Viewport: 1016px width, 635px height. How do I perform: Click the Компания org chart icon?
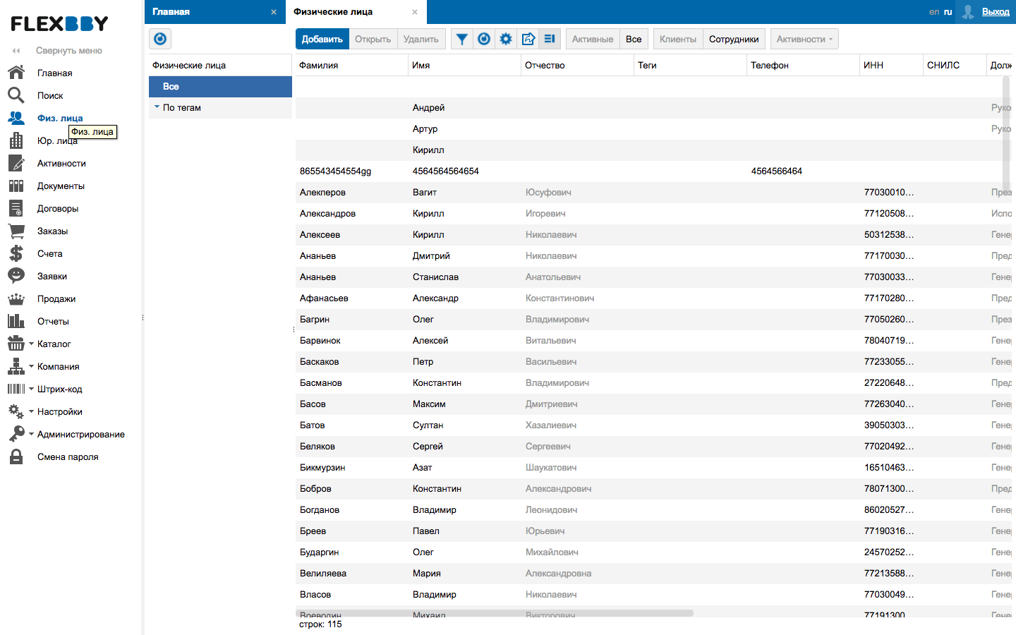pyautogui.click(x=16, y=366)
